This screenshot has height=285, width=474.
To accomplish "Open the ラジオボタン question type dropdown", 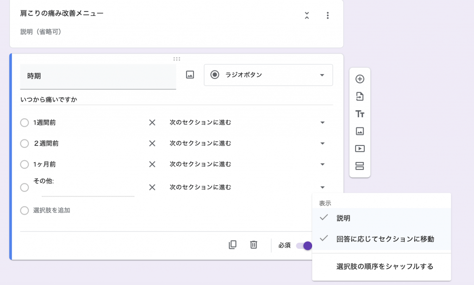I will (x=268, y=75).
